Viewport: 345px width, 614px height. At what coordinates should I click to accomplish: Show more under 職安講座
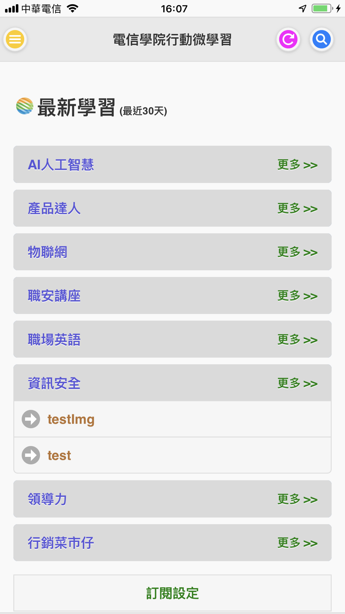[297, 296]
